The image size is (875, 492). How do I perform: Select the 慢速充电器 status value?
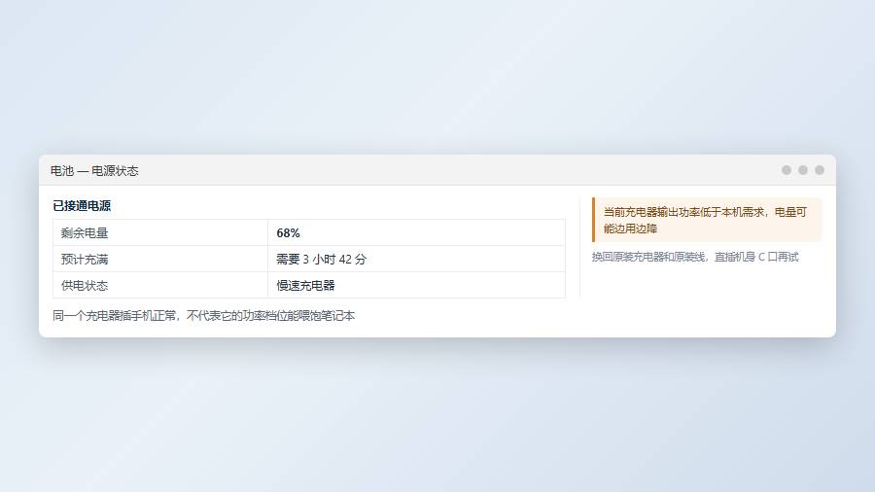305,285
